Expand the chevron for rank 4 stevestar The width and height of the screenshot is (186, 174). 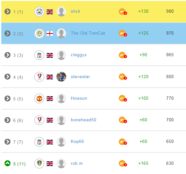[x=8, y=77]
